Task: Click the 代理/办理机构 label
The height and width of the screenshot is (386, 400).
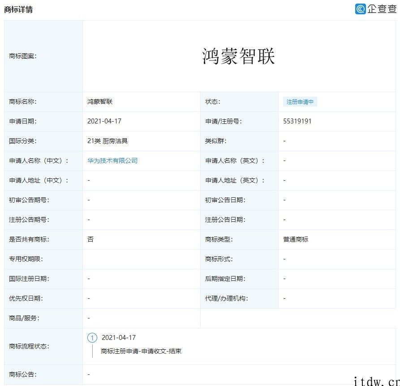Action: [x=227, y=298]
